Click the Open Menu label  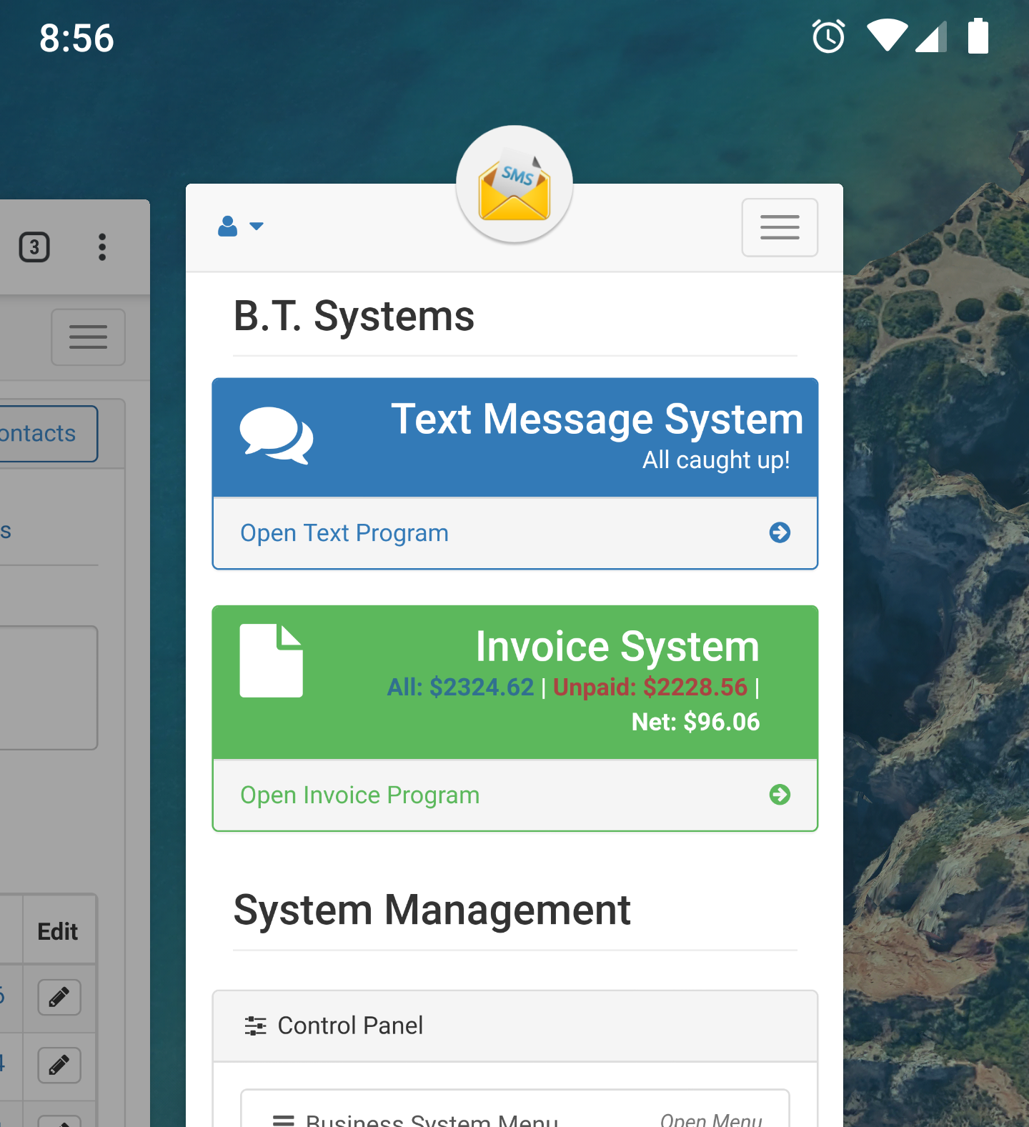[711, 1118]
